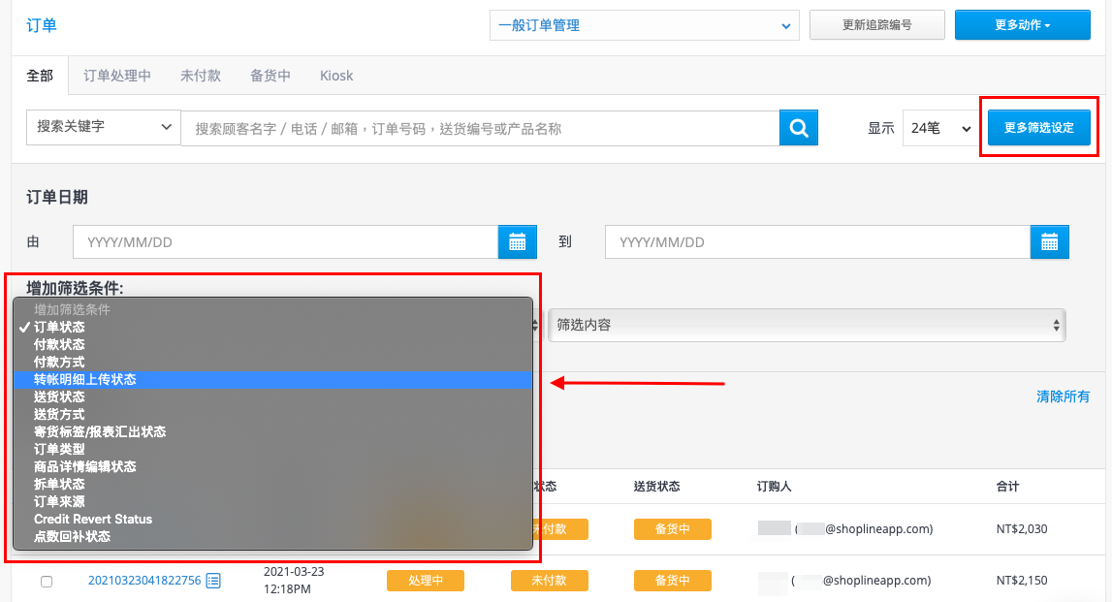1112x602 pixels.
Task: Click the blue search magnifier button
Action: [799, 128]
